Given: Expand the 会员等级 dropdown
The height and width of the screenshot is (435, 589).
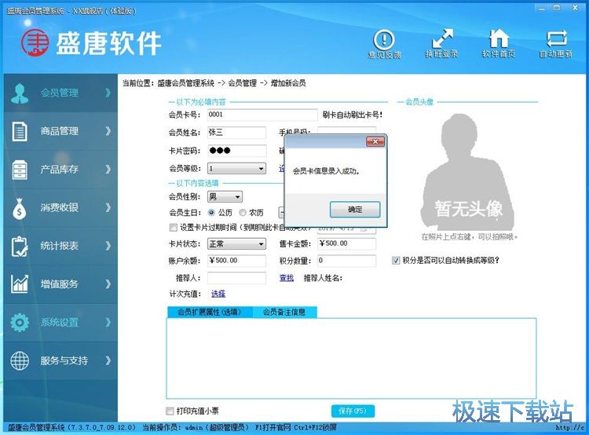Looking at the screenshot, I should coord(261,168).
